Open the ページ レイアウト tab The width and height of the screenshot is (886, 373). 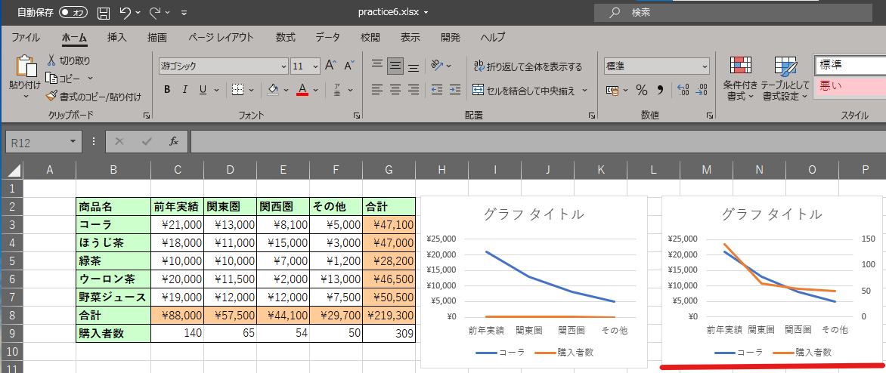tap(221, 38)
